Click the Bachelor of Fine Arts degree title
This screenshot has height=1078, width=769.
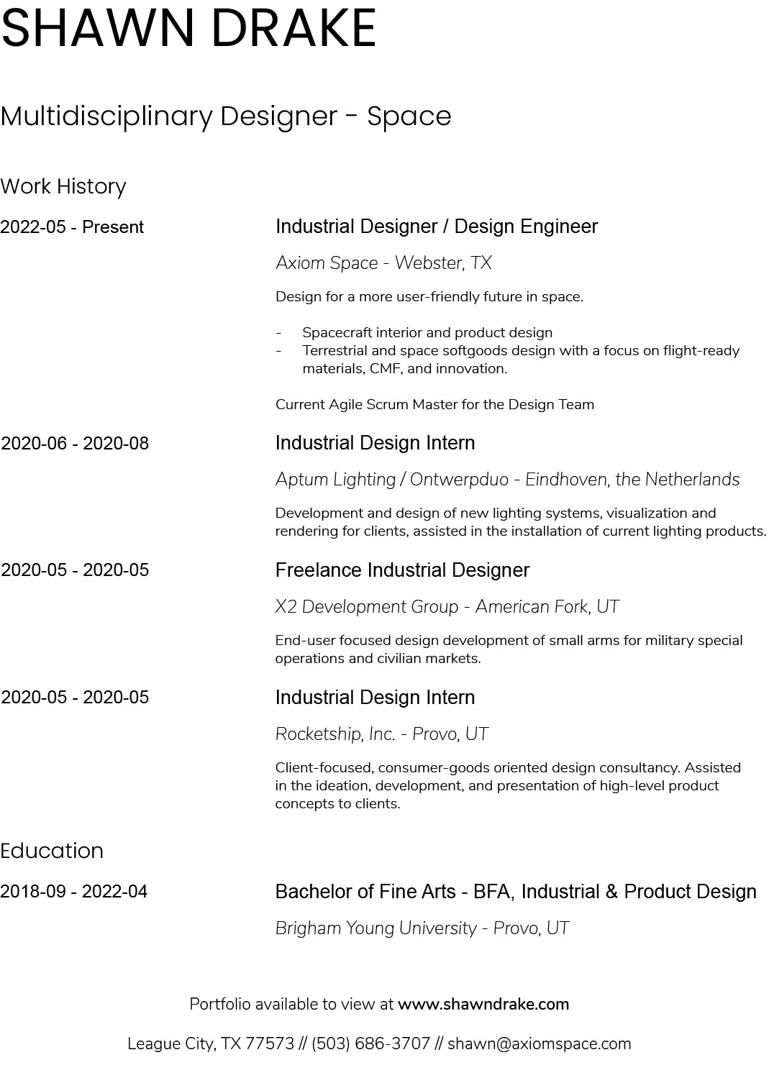pyautogui.click(x=516, y=892)
